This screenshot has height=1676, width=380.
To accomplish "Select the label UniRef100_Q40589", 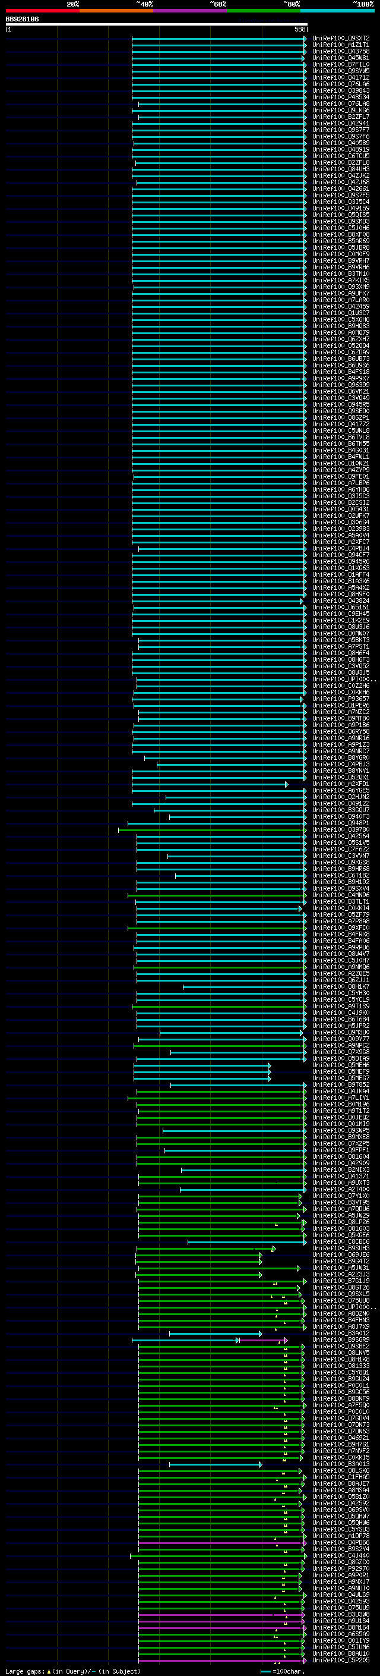I will [341, 143].
